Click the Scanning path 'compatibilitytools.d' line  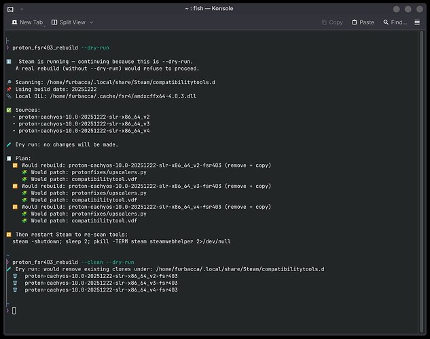[131, 82]
